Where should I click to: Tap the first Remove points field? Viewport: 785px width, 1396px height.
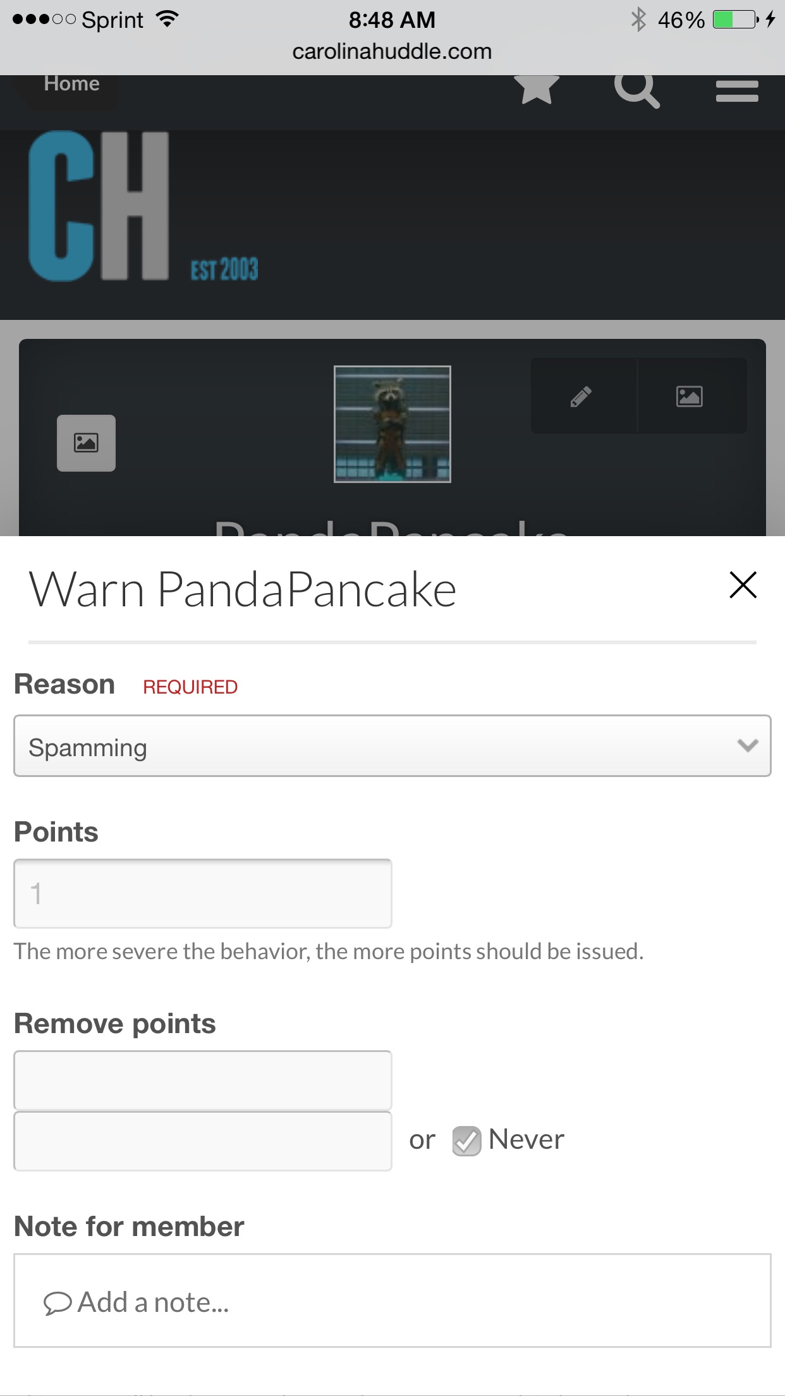tap(203, 1080)
